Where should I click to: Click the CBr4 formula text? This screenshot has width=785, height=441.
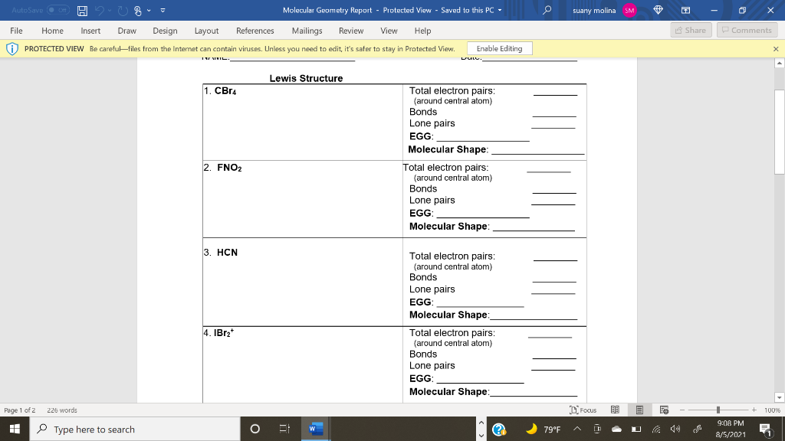click(225, 91)
